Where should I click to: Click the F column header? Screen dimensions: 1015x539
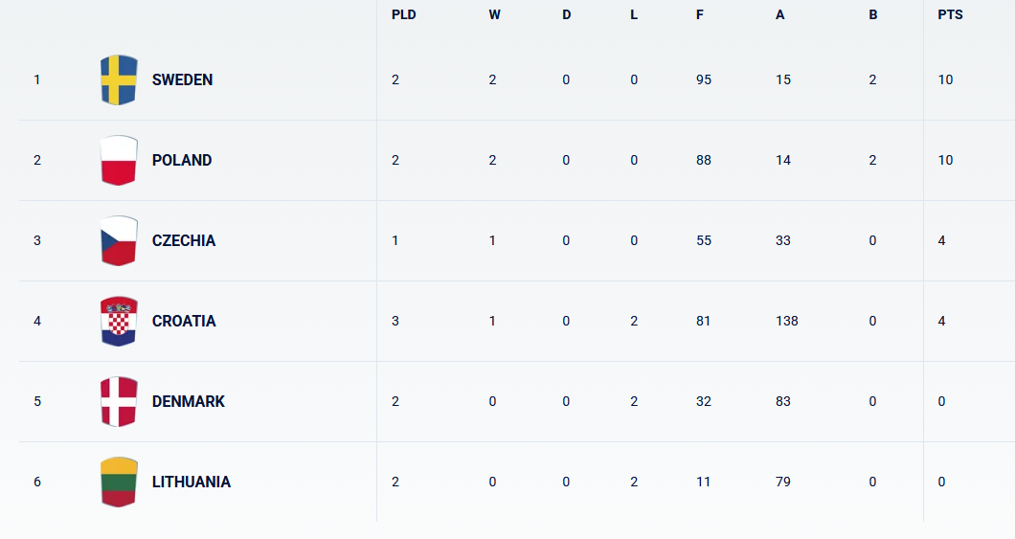pos(700,15)
